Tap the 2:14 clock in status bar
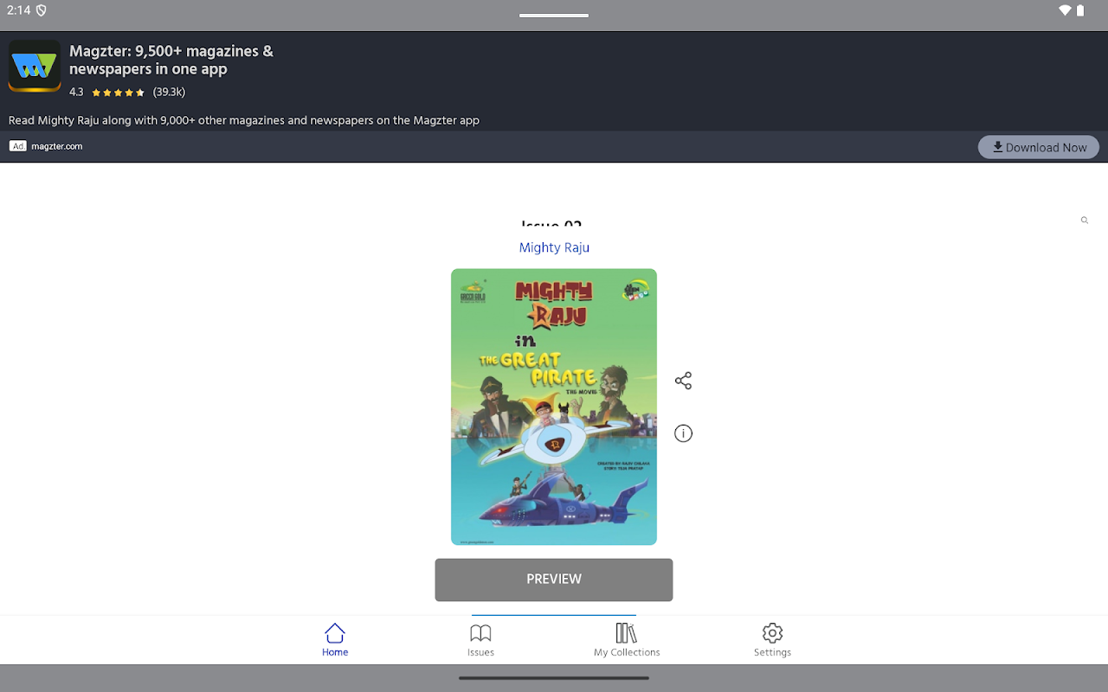Image resolution: width=1108 pixels, height=692 pixels. pyautogui.click(x=18, y=10)
